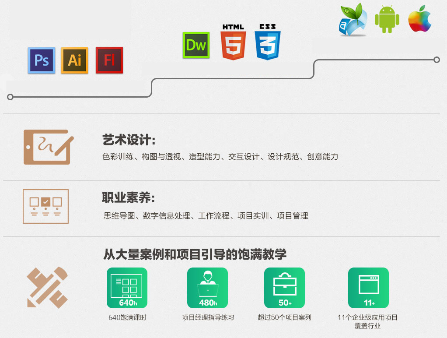Click the timeline end circle marker
The image size is (447, 338).
click(x=436, y=60)
